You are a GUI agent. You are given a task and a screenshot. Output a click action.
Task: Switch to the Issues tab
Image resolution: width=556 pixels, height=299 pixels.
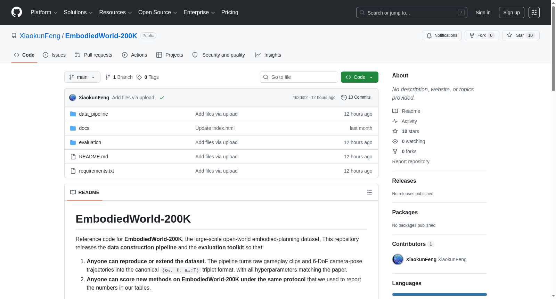[x=54, y=55]
